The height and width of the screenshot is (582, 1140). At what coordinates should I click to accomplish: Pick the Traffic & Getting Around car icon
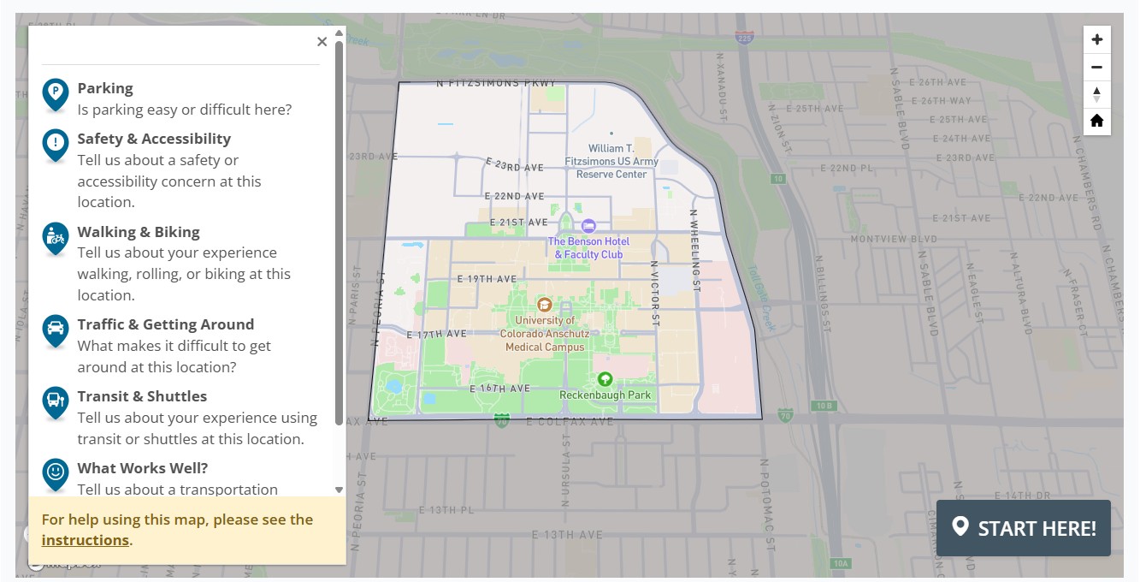(56, 331)
